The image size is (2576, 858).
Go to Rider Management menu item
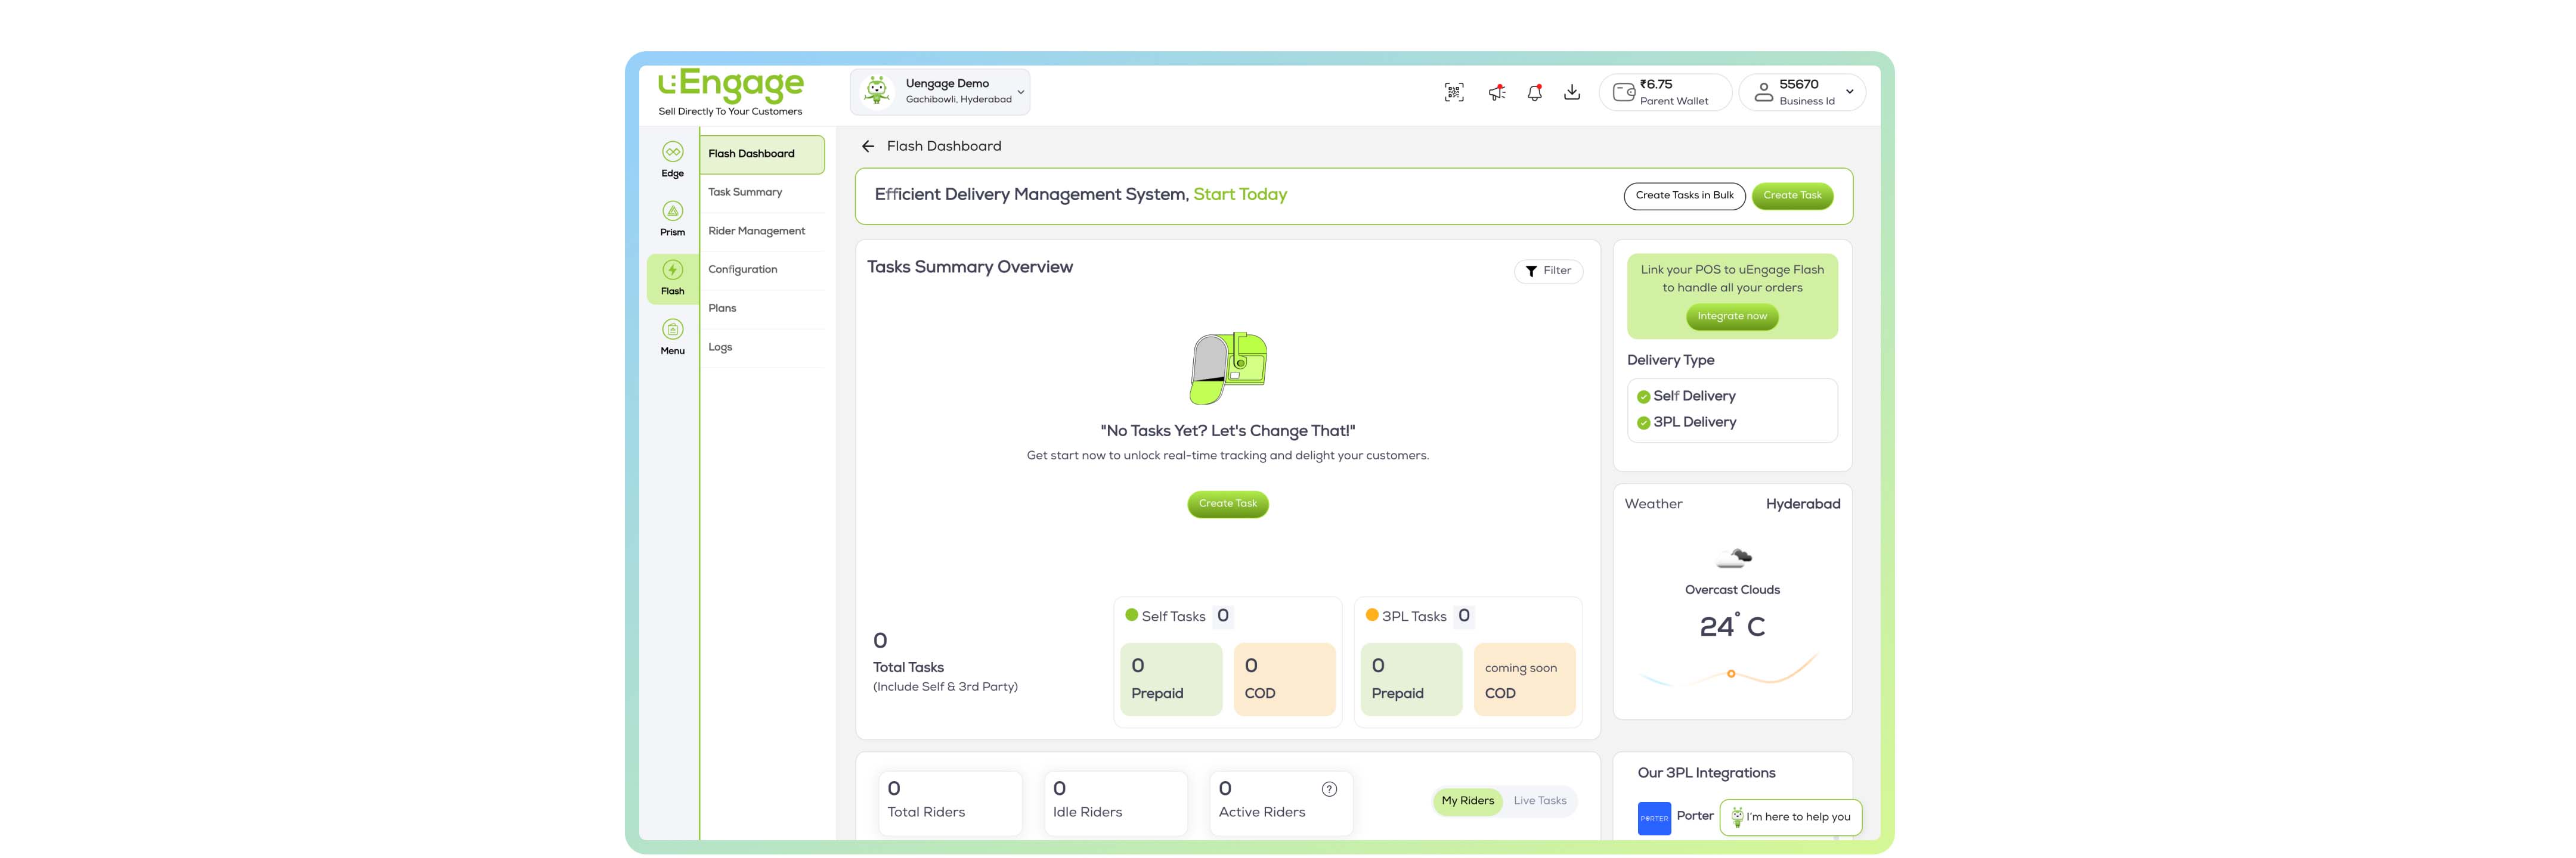(756, 232)
